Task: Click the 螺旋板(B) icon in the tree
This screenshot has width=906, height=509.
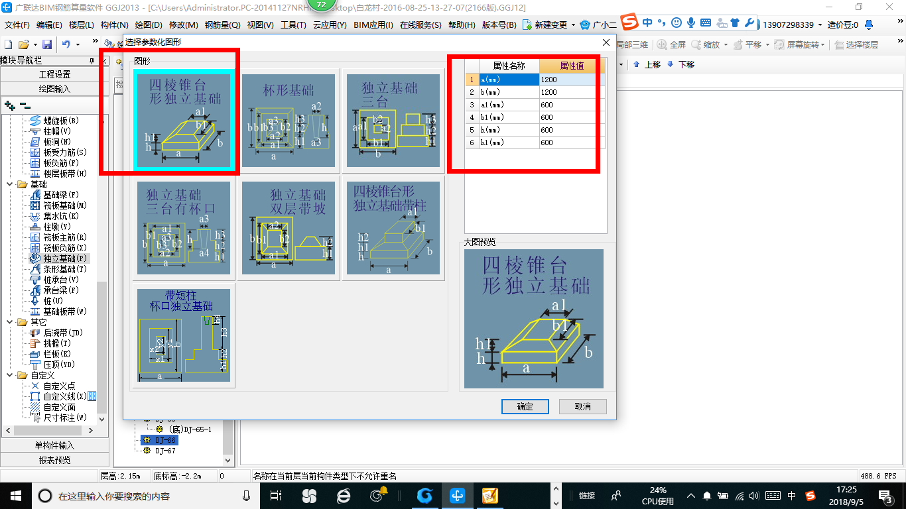Action: [36, 121]
